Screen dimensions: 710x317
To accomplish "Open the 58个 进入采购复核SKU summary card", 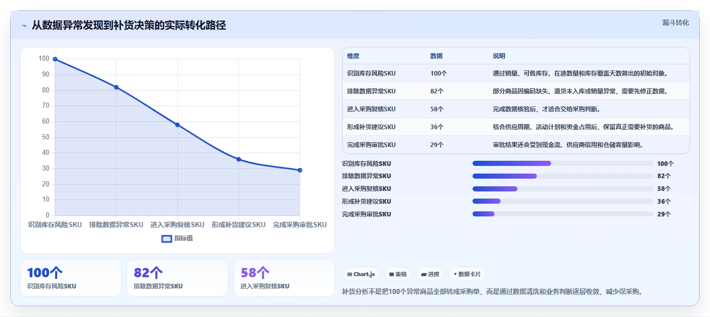I will [x=284, y=278].
